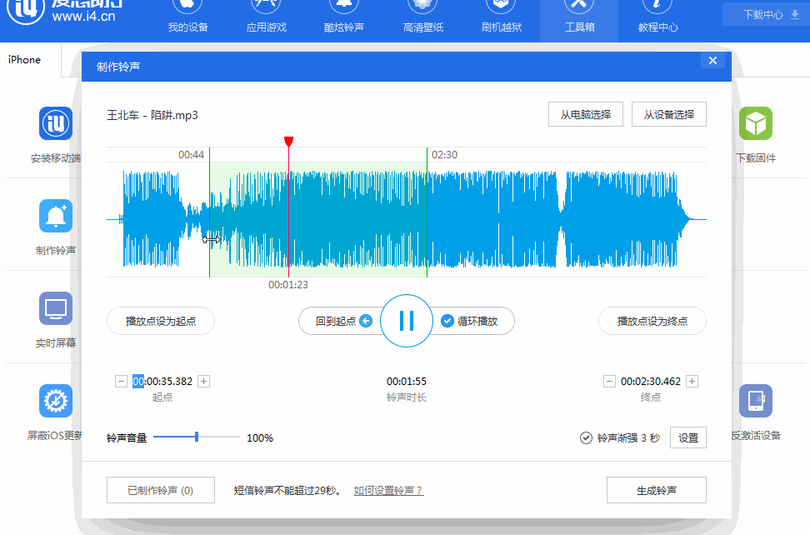
Task: Click the 100% volume value
Action: click(260, 437)
